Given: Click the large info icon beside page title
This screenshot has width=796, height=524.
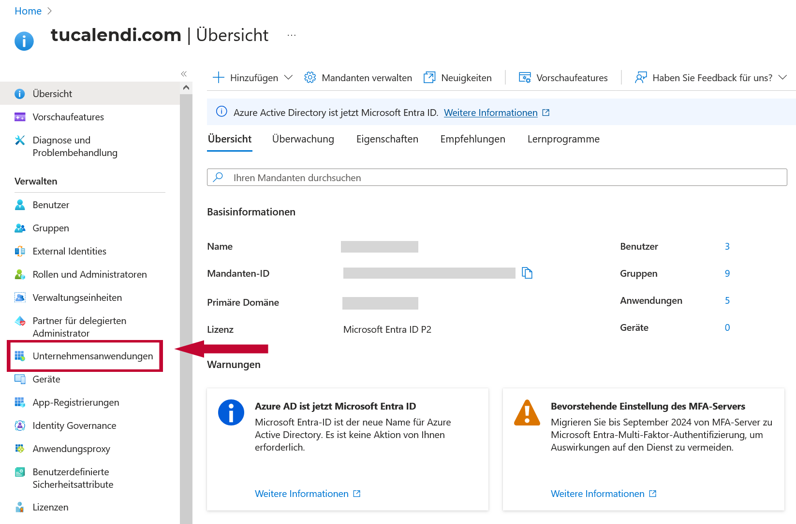Looking at the screenshot, I should click(x=24, y=41).
